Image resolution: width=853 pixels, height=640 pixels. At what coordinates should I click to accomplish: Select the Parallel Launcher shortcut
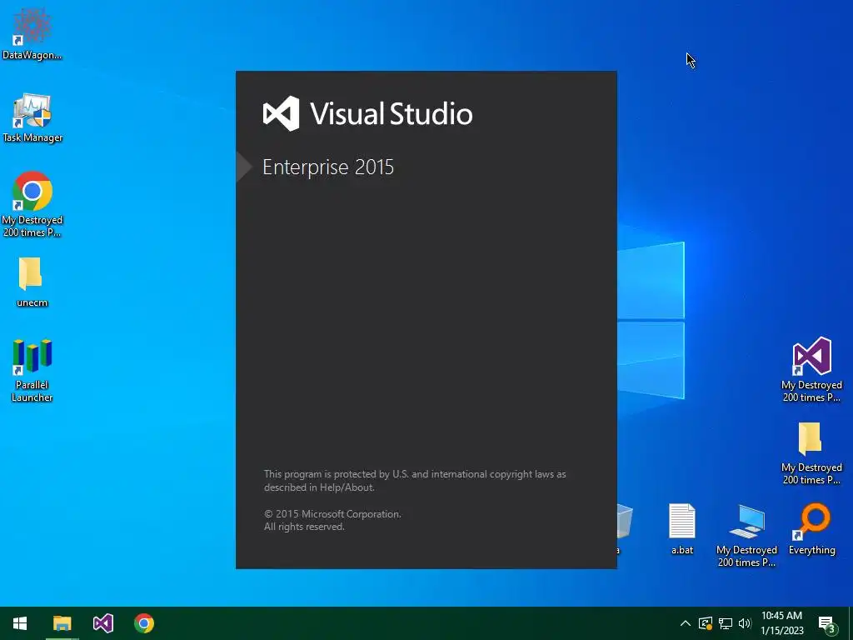pos(32,370)
